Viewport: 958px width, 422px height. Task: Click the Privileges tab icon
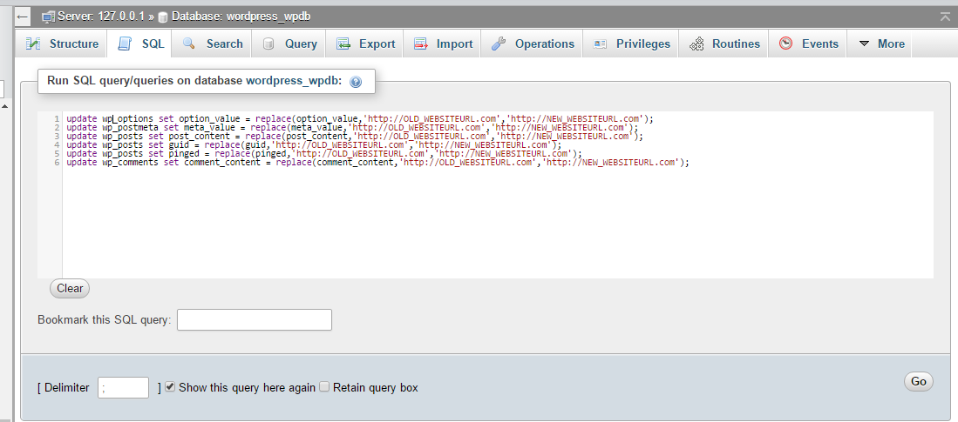click(x=600, y=44)
